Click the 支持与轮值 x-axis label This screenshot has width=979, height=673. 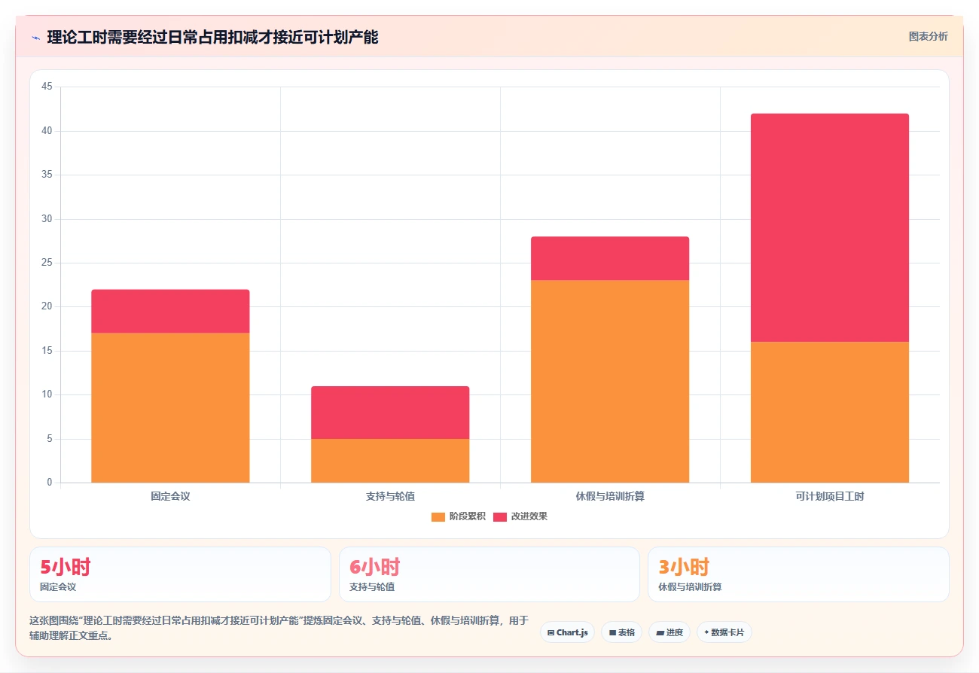point(390,496)
